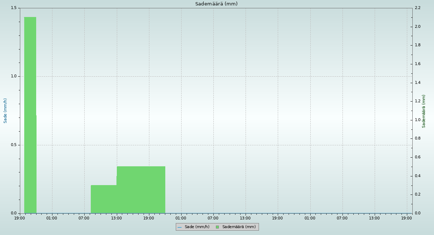Click the lower green bar step starting after 07:00
434x235 pixels.
[103, 199]
